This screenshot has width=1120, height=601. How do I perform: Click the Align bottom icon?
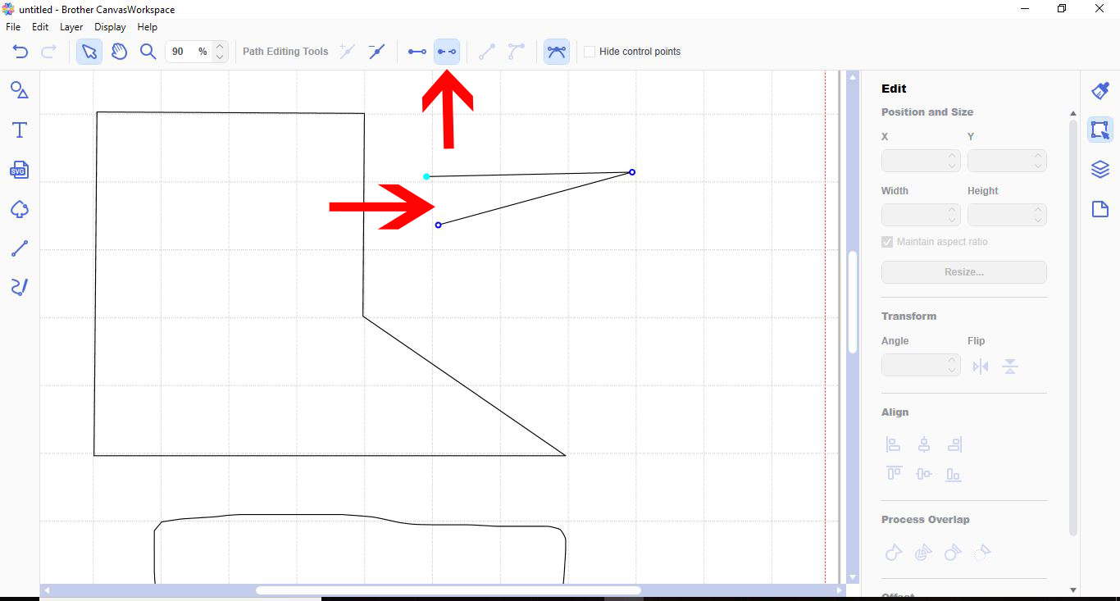pos(954,474)
